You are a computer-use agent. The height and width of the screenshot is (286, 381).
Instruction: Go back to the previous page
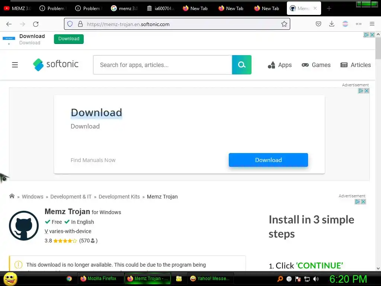9,24
